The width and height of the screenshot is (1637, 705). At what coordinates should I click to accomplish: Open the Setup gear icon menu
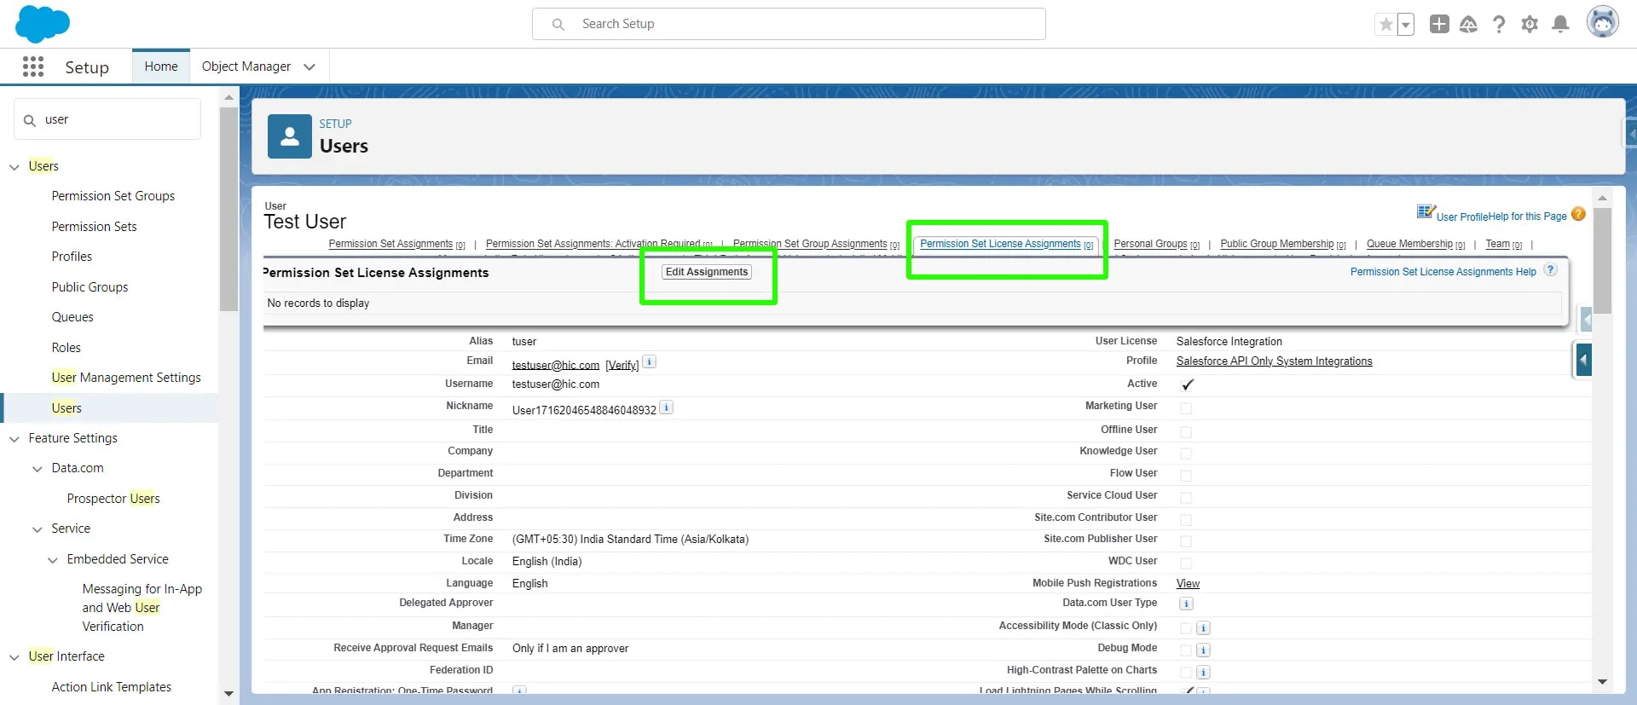[1530, 24]
